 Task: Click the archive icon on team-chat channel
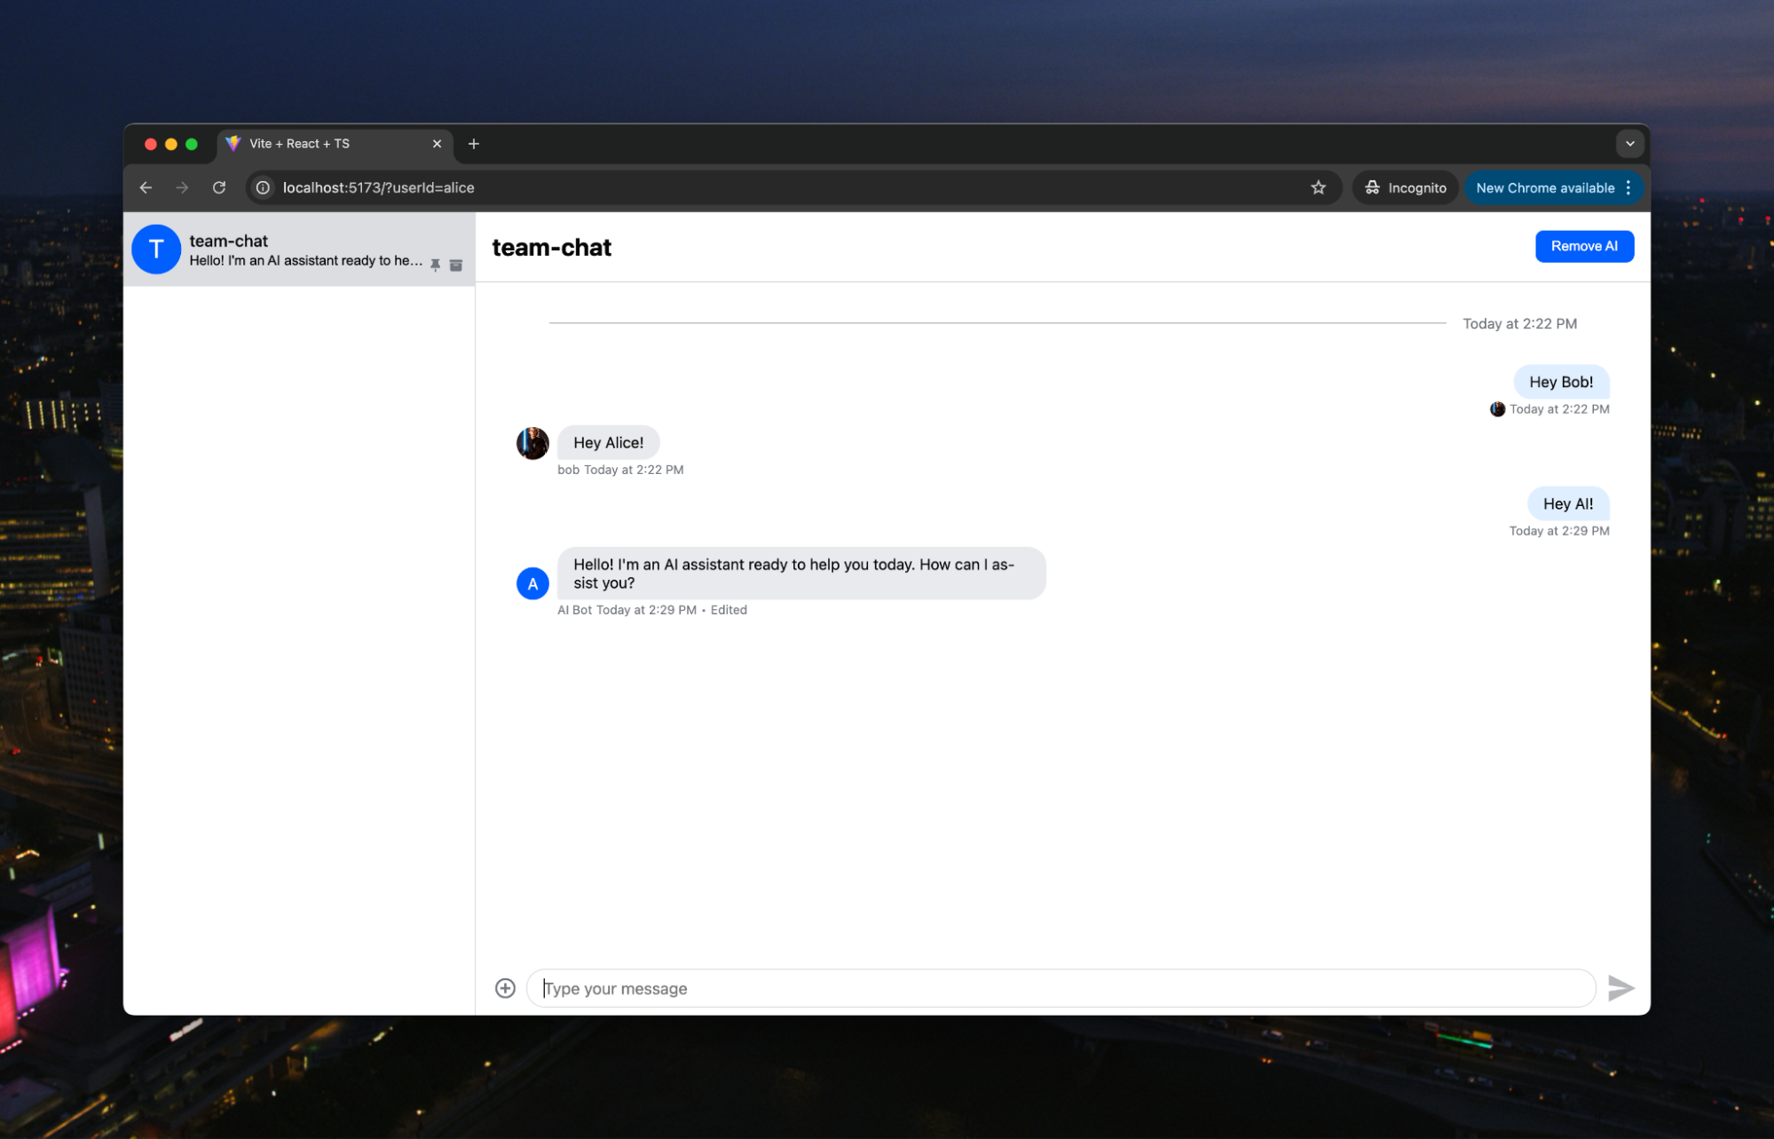click(x=456, y=265)
